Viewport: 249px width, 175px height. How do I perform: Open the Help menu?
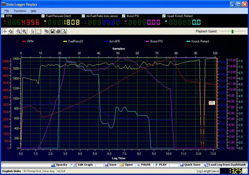pyautogui.click(x=33, y=11)
